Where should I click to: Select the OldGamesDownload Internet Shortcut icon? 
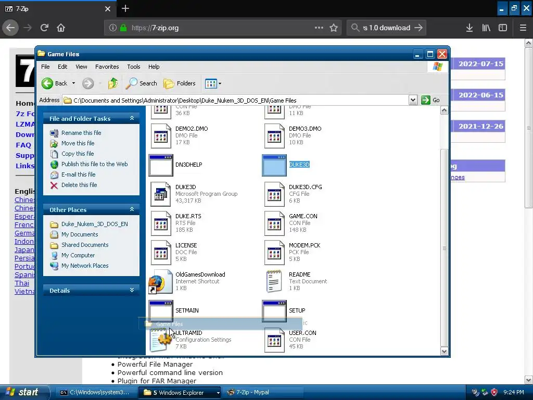pyautogui.click(x=160, y=282)
